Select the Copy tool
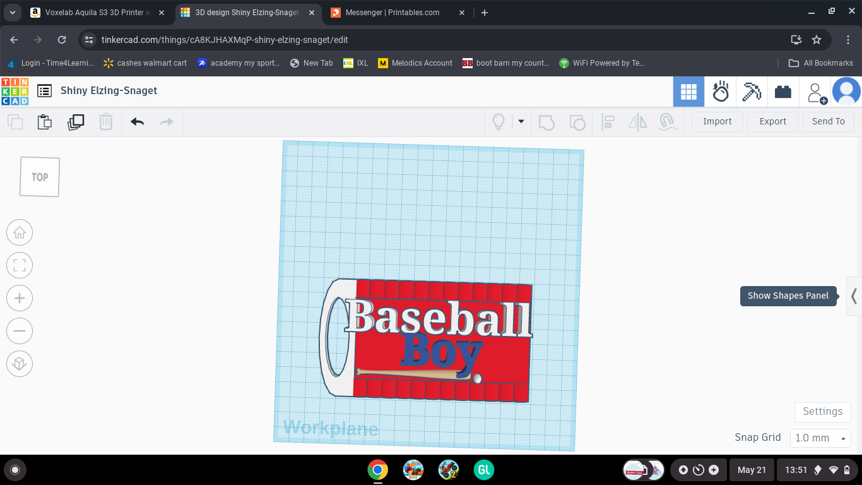The height and width of the screenshot is (485, 862). pyautogui.click(x=14, y=122)
